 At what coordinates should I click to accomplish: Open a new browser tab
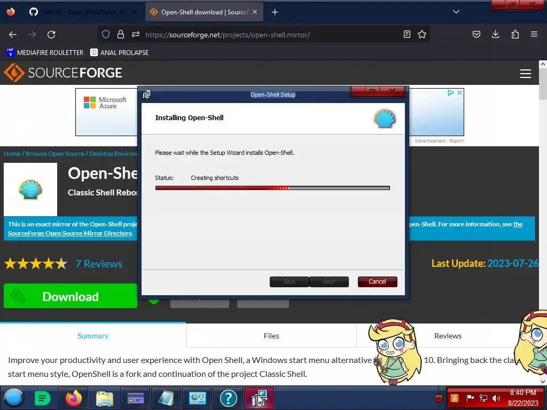coord(275,12)
